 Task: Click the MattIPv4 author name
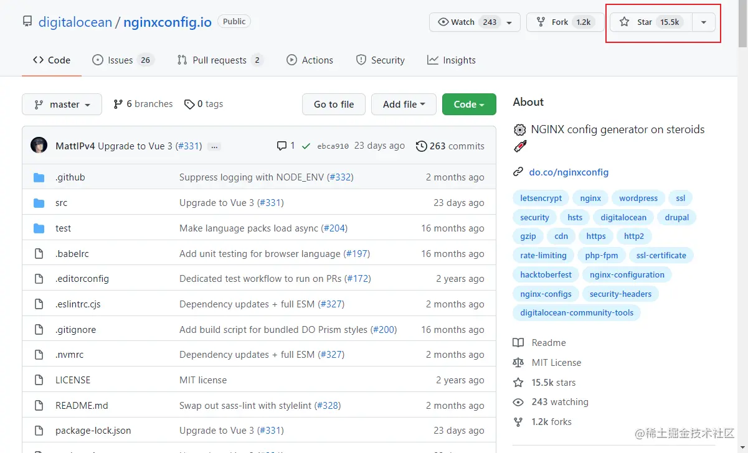tap(75, 146)
